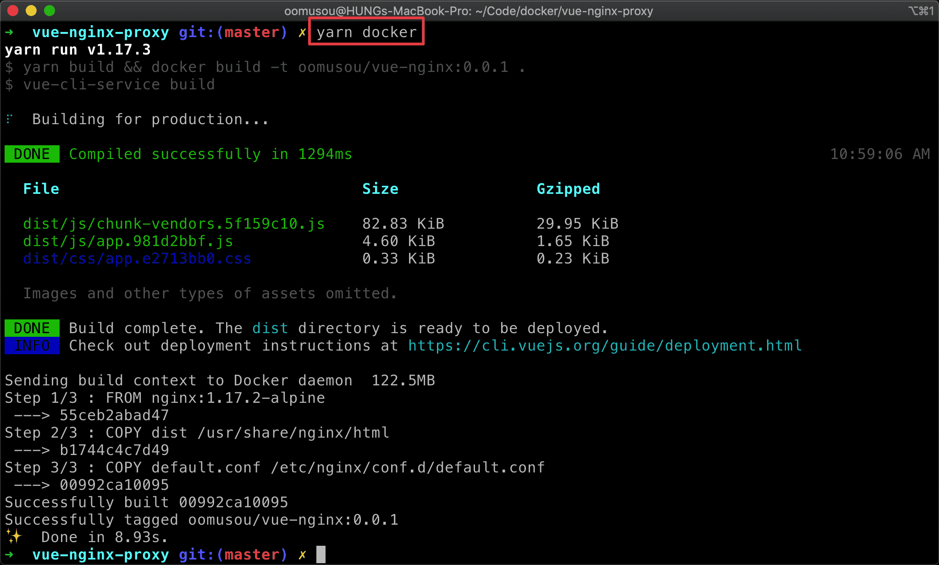
Task: Click the 'Size' column header
Action: pyautogui.click(x=380, y=189)
